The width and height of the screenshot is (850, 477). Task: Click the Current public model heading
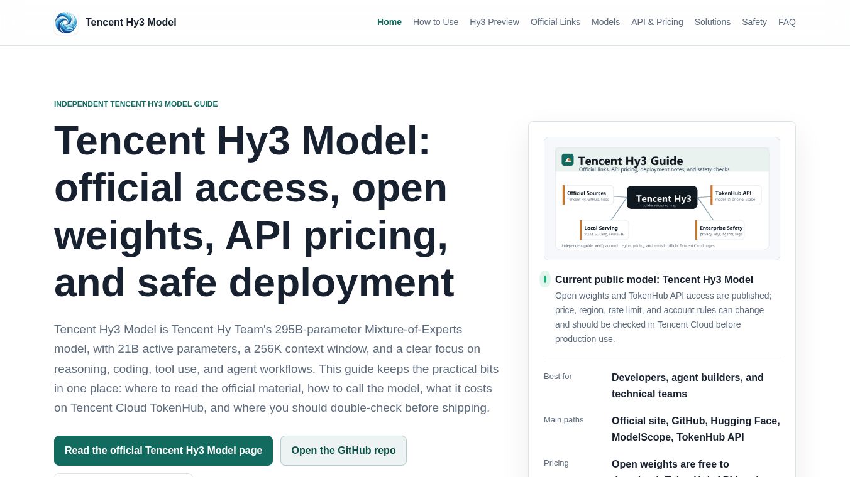point(654,280)
